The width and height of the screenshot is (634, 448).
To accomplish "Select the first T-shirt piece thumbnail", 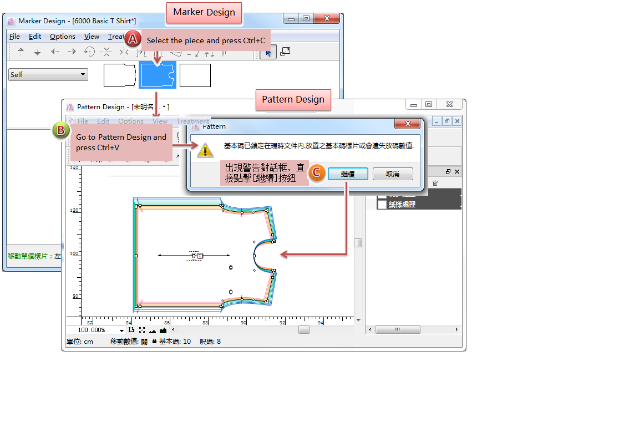I will click(x=120, y=75).
